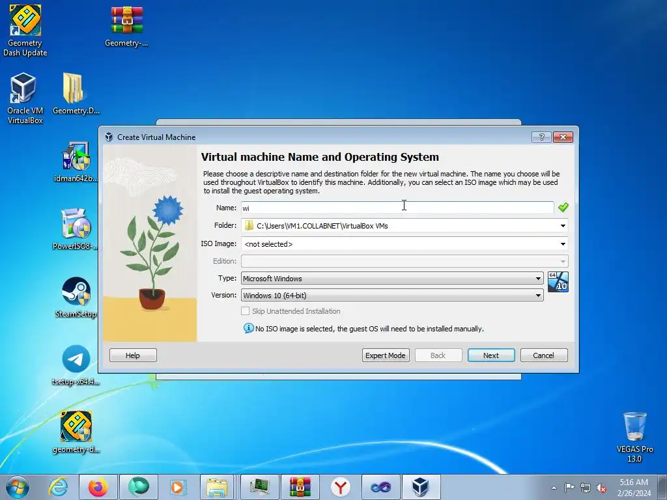Launch Yandex browser from the taskbar
The height and width of the screenshot is (500, 667).
pyautogui.click(x=340, y=487)
